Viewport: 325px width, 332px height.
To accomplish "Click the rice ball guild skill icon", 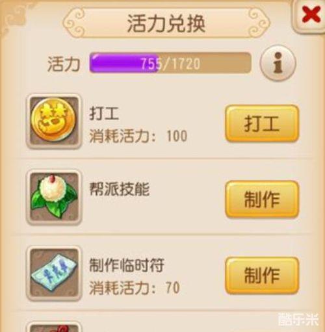I will tap(54, 197).
